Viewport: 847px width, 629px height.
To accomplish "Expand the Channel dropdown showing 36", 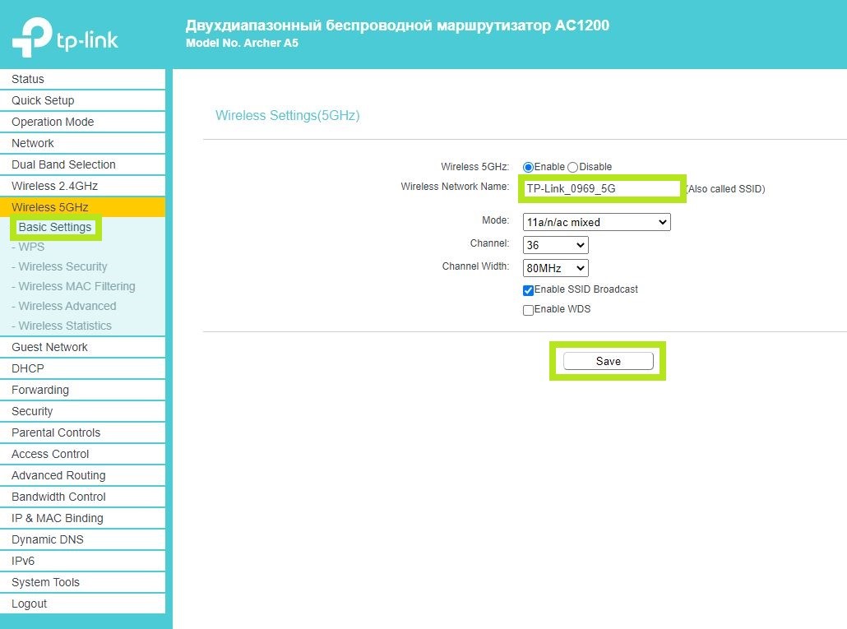I will 555,245.
